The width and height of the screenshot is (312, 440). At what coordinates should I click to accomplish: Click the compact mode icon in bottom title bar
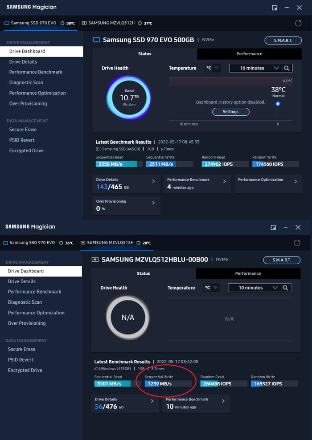coord(273,227)
